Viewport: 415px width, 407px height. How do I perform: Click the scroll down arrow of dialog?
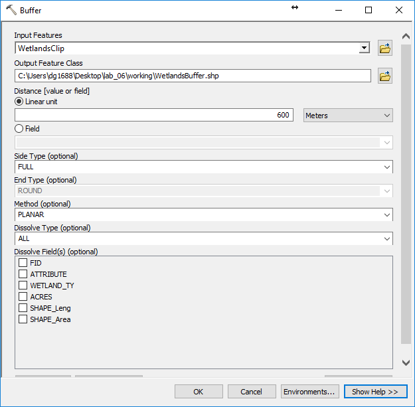coord(406,363)
